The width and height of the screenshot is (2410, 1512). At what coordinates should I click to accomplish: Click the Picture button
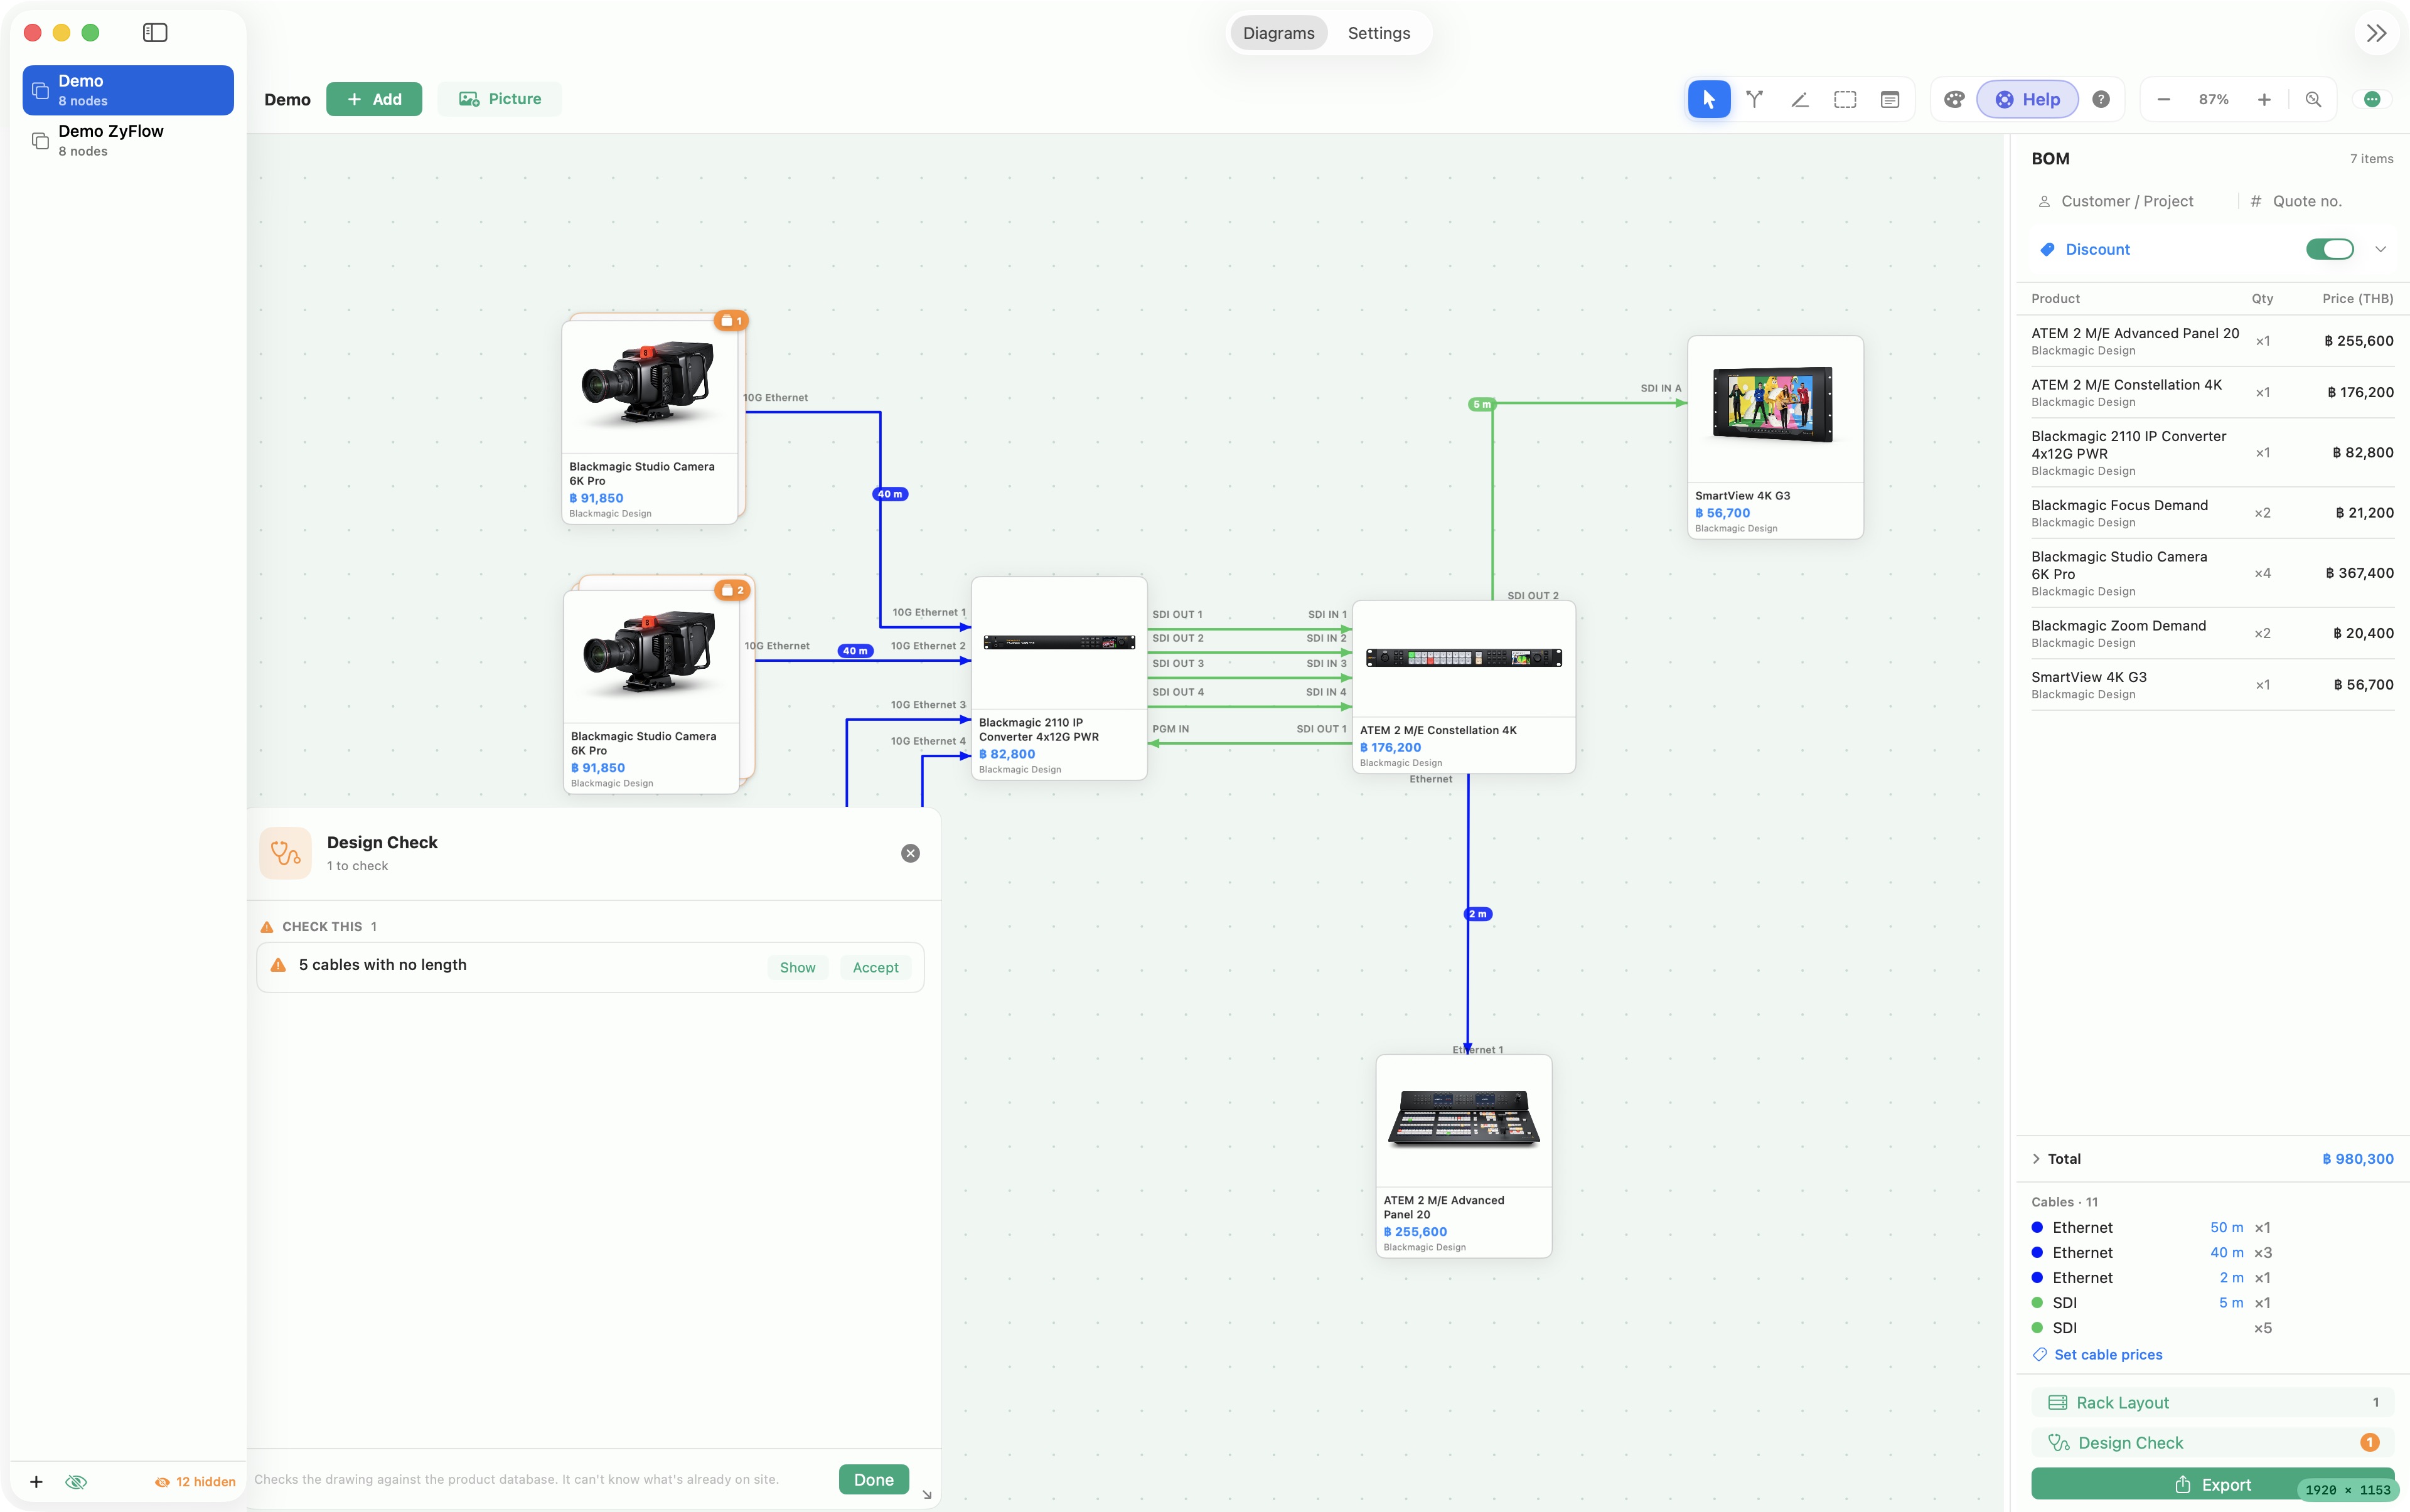499,99
